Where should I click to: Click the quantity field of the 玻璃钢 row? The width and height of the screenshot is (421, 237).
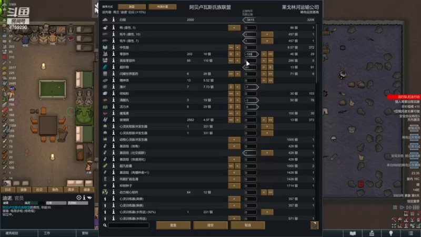click(250, 120)
